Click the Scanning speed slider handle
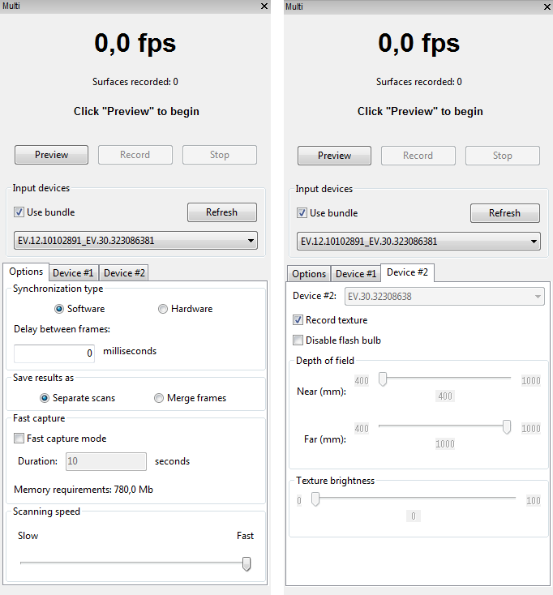The width and height of the screenshot is (553, 595). coord(246,563)
